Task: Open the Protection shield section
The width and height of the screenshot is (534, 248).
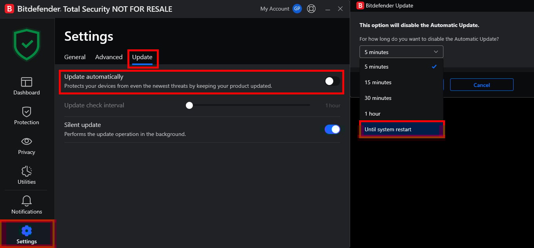Action: pyautogui.click(x=27, y=116)
